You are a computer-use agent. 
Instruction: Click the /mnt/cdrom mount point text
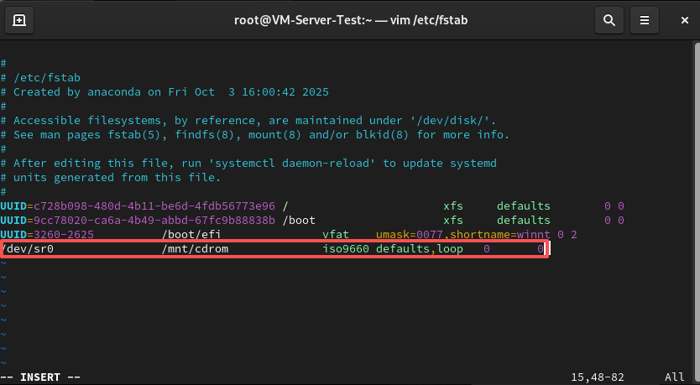(195, 249)
